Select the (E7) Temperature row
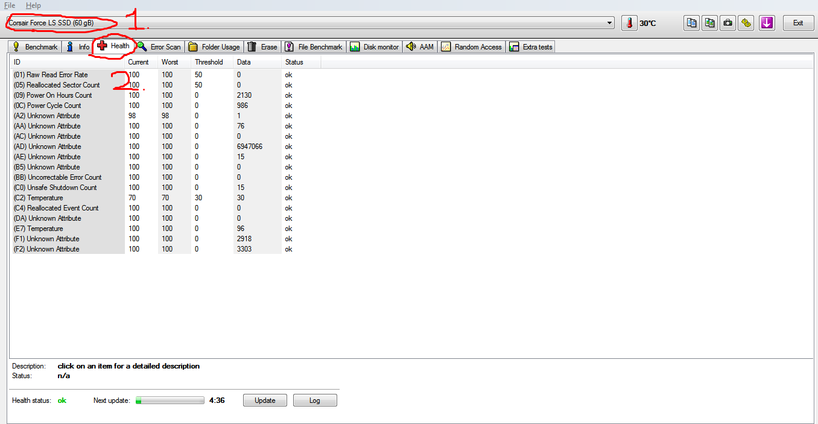The height and width of the screenshot is (424, 818). click(166, 229)
